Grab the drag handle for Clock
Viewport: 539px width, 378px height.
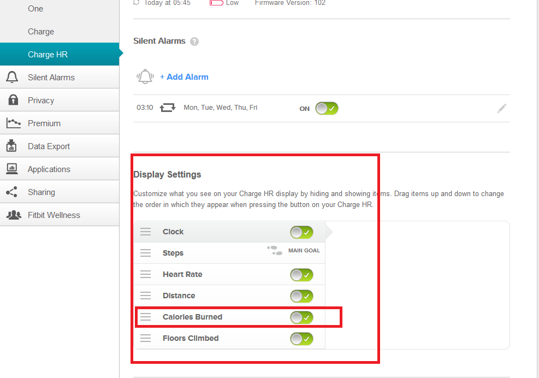click(145, 232)
